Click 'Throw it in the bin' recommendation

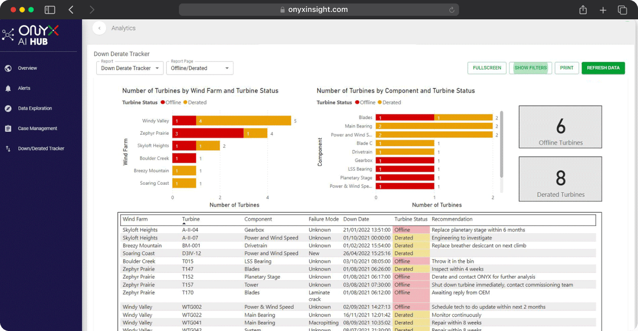453,262
